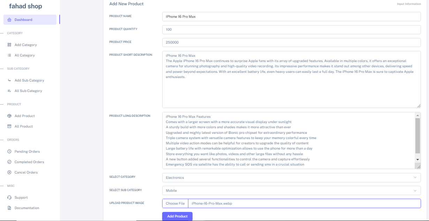429x221 pixels.
Task: Click the PRODUCT sidebar section header
Action: 14,105
